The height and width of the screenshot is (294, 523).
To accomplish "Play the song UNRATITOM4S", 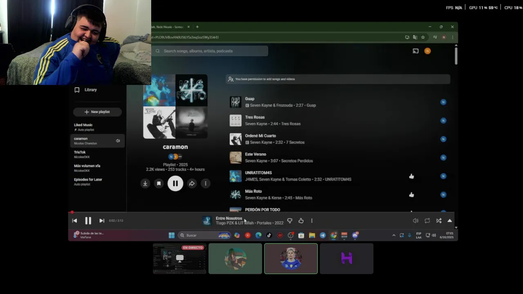I will (258, 173).
